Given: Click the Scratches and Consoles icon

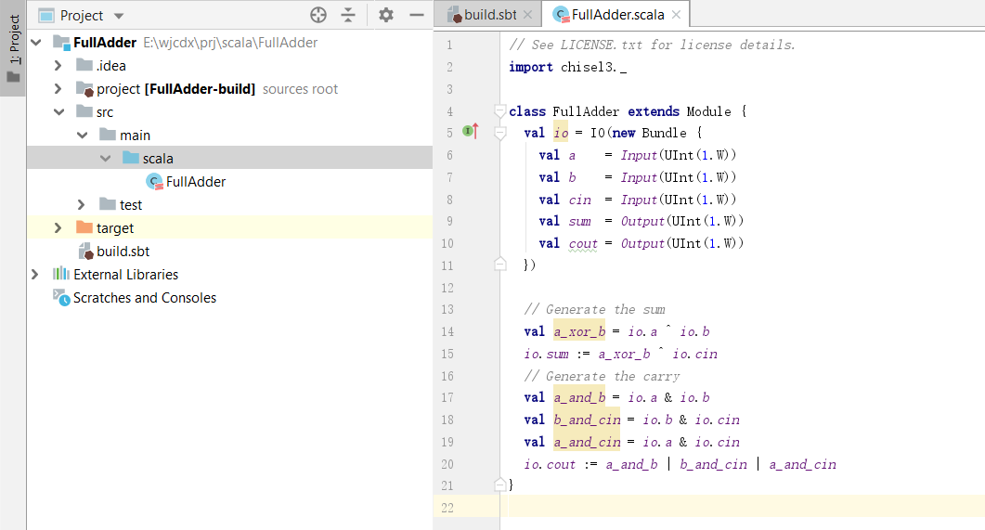Looking at the screenshot, I should pos(61,297).
